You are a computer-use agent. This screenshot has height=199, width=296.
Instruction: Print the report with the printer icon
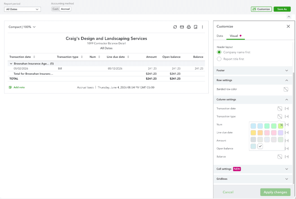point(189,27)
